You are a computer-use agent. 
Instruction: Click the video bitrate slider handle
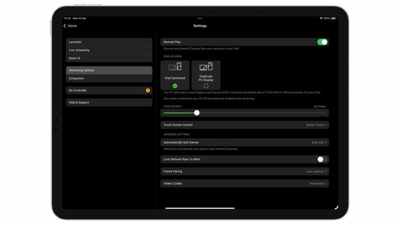[197, 113]
